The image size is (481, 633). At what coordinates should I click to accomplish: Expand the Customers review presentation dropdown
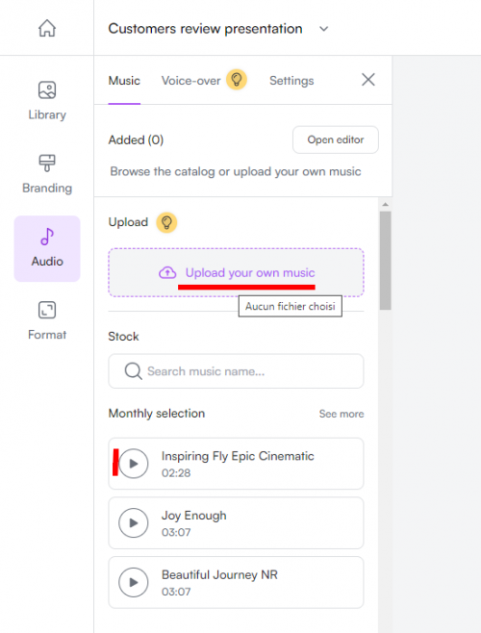coord(323,29)
